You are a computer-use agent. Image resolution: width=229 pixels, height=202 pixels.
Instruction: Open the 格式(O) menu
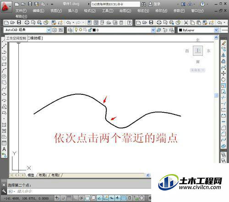[x=90, y=11]
